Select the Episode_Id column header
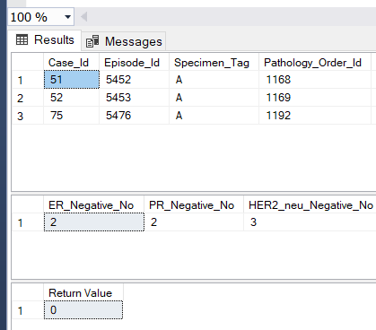This screenshot has width=376, height=330. click(x=134, y=62)
